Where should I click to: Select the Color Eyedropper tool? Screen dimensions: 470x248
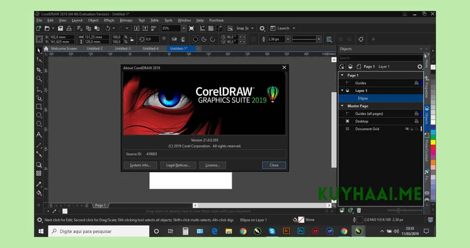38,184
